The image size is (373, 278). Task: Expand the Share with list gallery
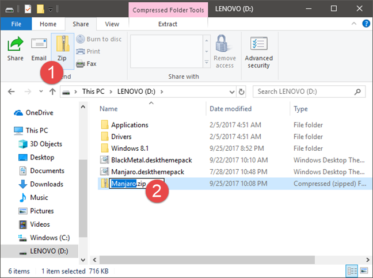(x=207, y=62)
